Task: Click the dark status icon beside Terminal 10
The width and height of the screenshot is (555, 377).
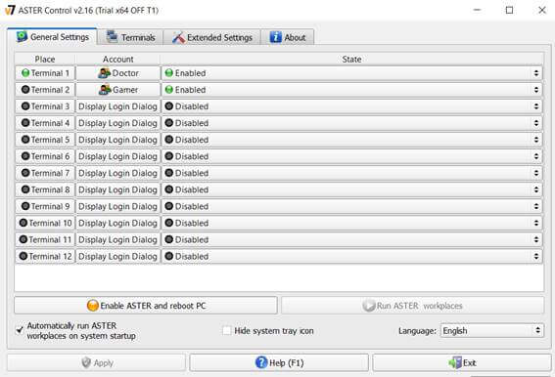Action: 23,223
